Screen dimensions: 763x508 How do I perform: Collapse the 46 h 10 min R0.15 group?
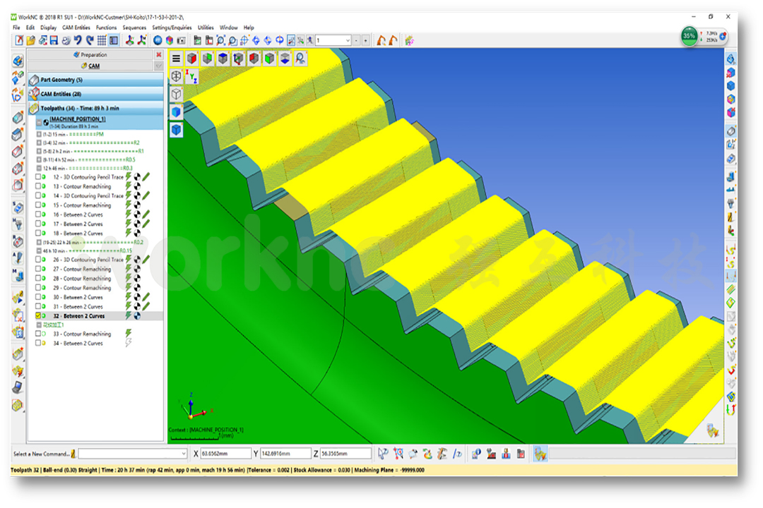[x=40, y=251]
